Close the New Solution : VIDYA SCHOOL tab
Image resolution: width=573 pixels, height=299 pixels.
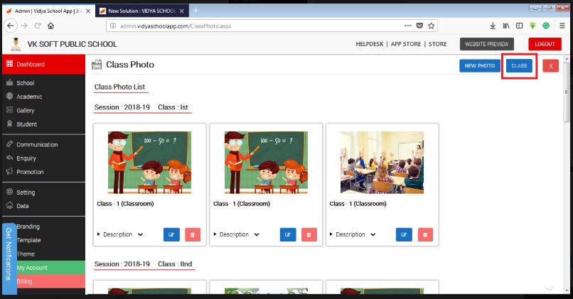(x=181, y=11)
